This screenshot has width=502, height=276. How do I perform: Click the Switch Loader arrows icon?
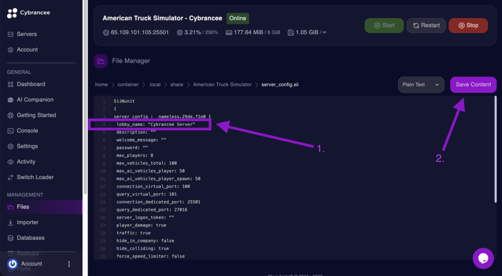[11, 177]
